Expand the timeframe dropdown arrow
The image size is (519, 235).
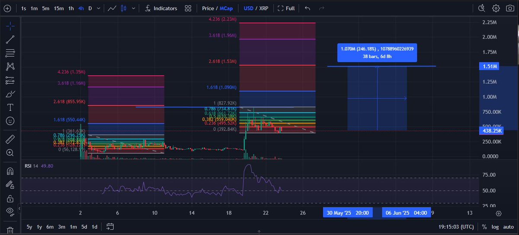point(99,8)
